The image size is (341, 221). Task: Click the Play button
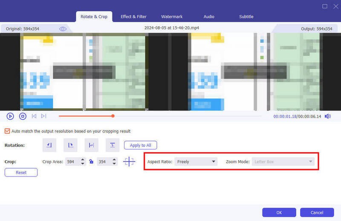pyautogui.click(x=10, y=116)
